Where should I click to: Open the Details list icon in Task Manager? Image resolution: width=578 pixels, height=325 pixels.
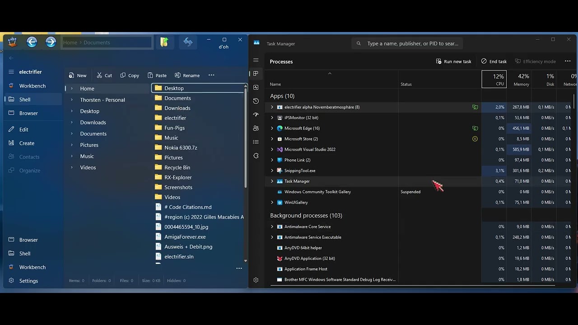(x=256, y=142)
